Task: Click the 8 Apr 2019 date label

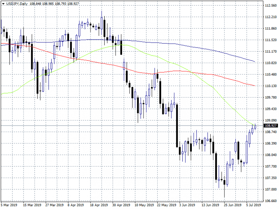Action: pos(76,205)
